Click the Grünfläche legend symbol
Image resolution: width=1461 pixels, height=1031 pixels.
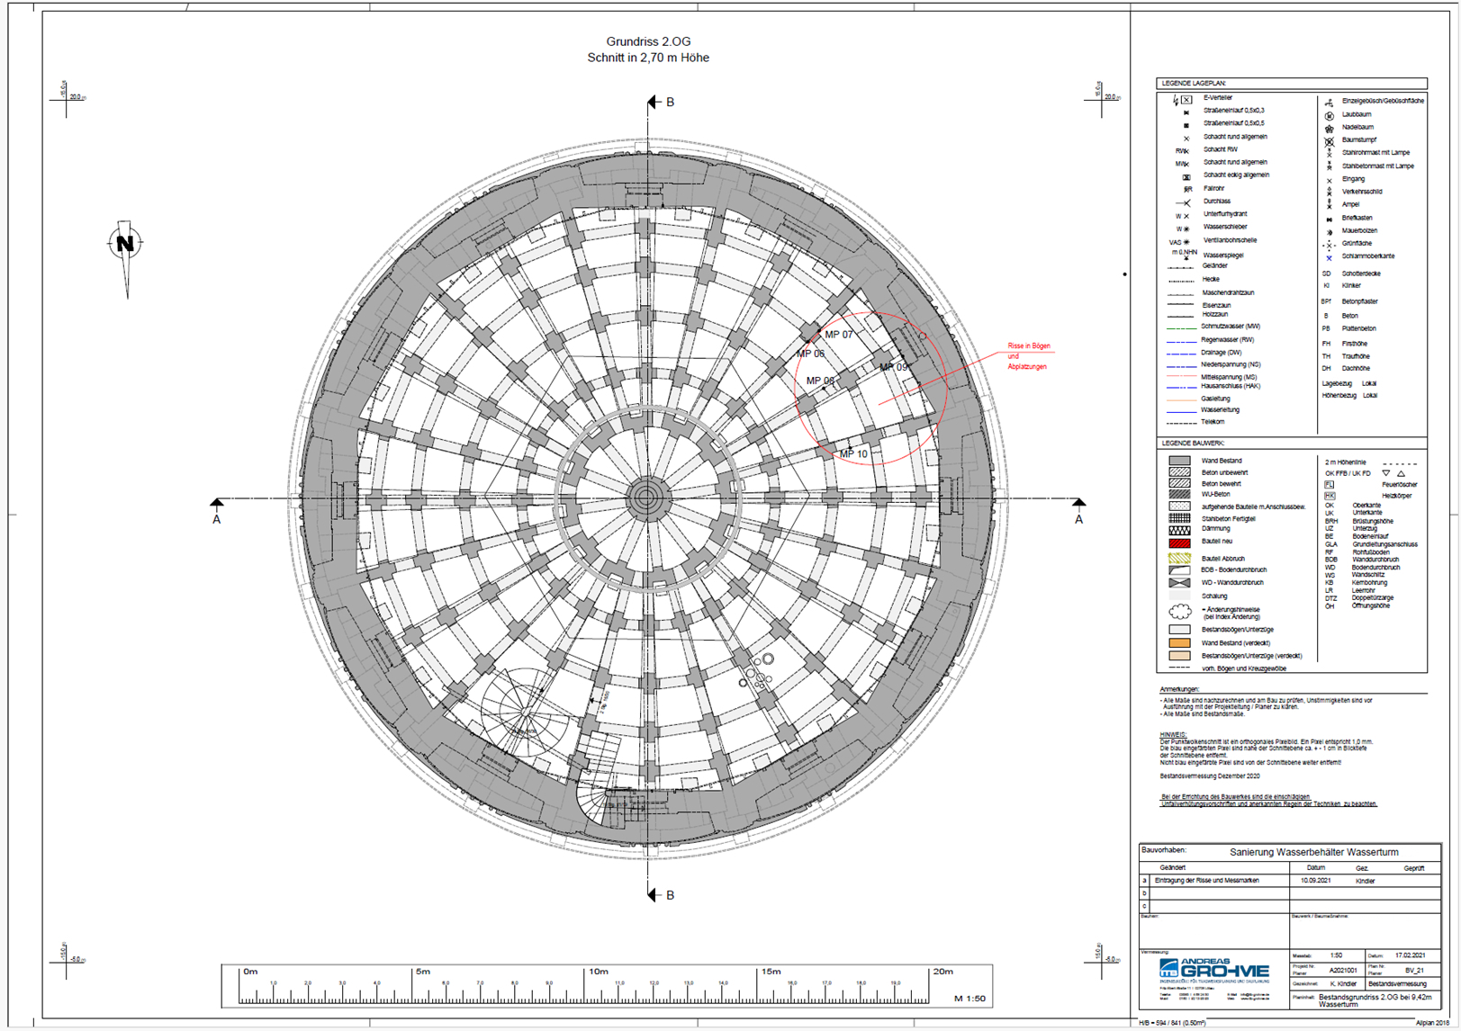(x=1329, y=245)
